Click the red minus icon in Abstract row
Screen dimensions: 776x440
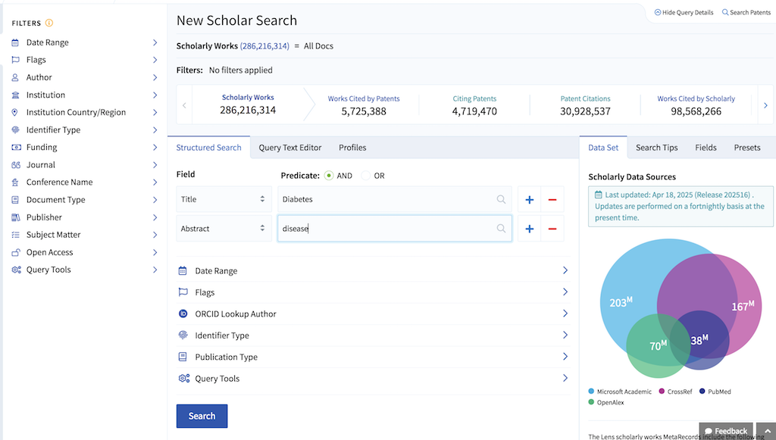552,229
